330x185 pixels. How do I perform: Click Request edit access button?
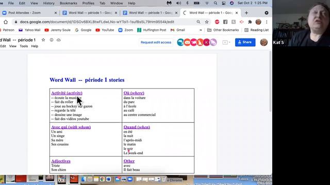click(x=156, y=42)
